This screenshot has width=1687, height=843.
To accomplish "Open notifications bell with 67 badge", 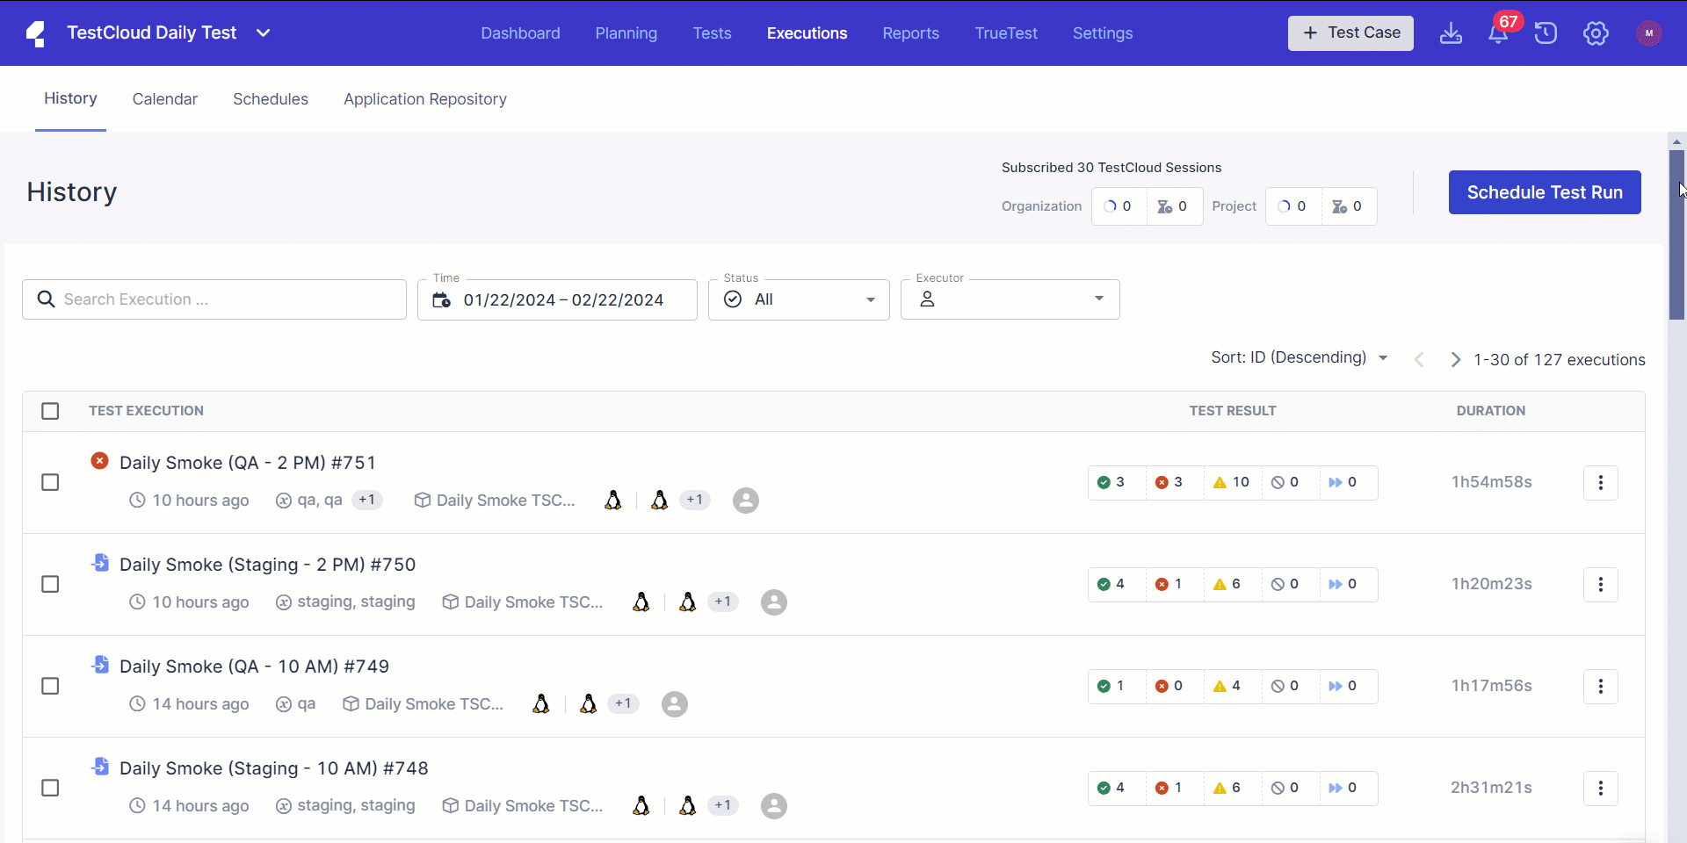I will coord(1498,33).
